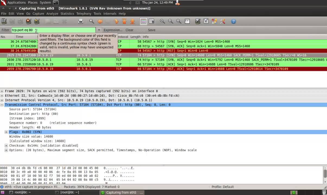The width and height of the screenshot is (327, 195).
Task: Select 'Window size value: 14600' line
Action: tap(31, 136)
